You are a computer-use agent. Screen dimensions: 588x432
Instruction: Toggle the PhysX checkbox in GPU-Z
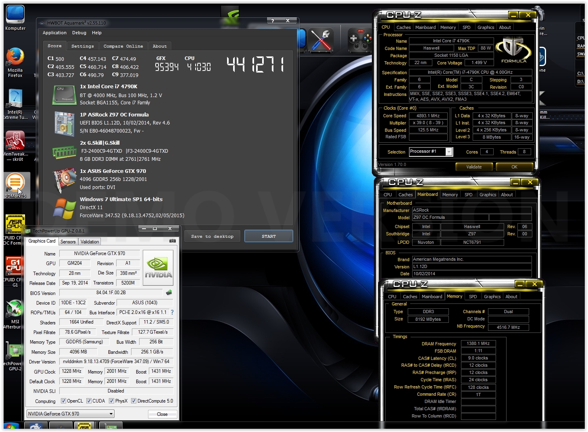(x=112, y=401)
